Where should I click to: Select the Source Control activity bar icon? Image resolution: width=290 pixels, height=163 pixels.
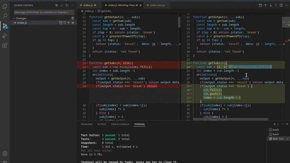tap(5, 26)
